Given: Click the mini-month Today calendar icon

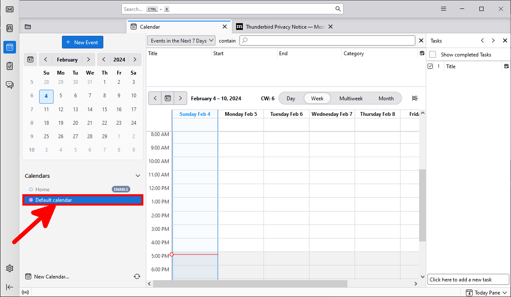Looking at the screenshot, I should coord(30,59).
